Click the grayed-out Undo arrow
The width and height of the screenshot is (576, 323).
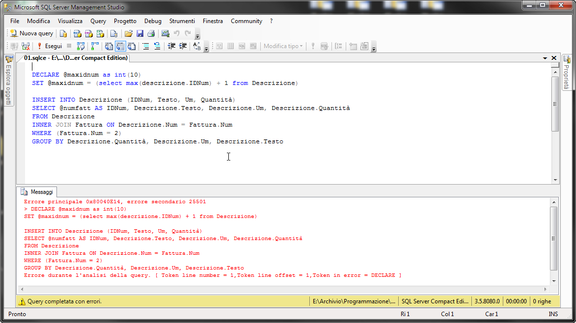[x=177, y=33]
